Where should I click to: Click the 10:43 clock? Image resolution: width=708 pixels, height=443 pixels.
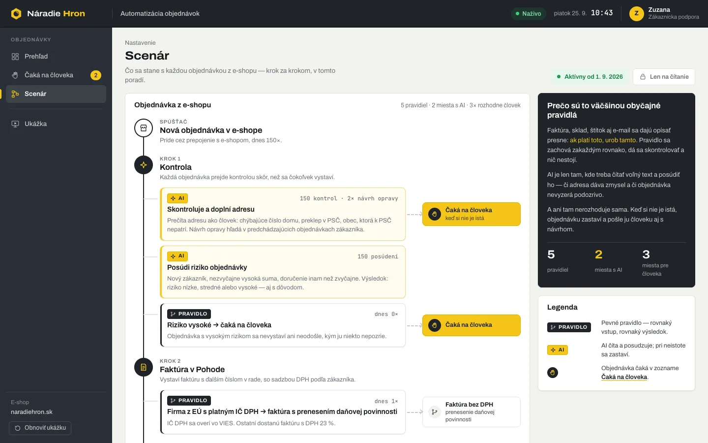pos(602,13)
